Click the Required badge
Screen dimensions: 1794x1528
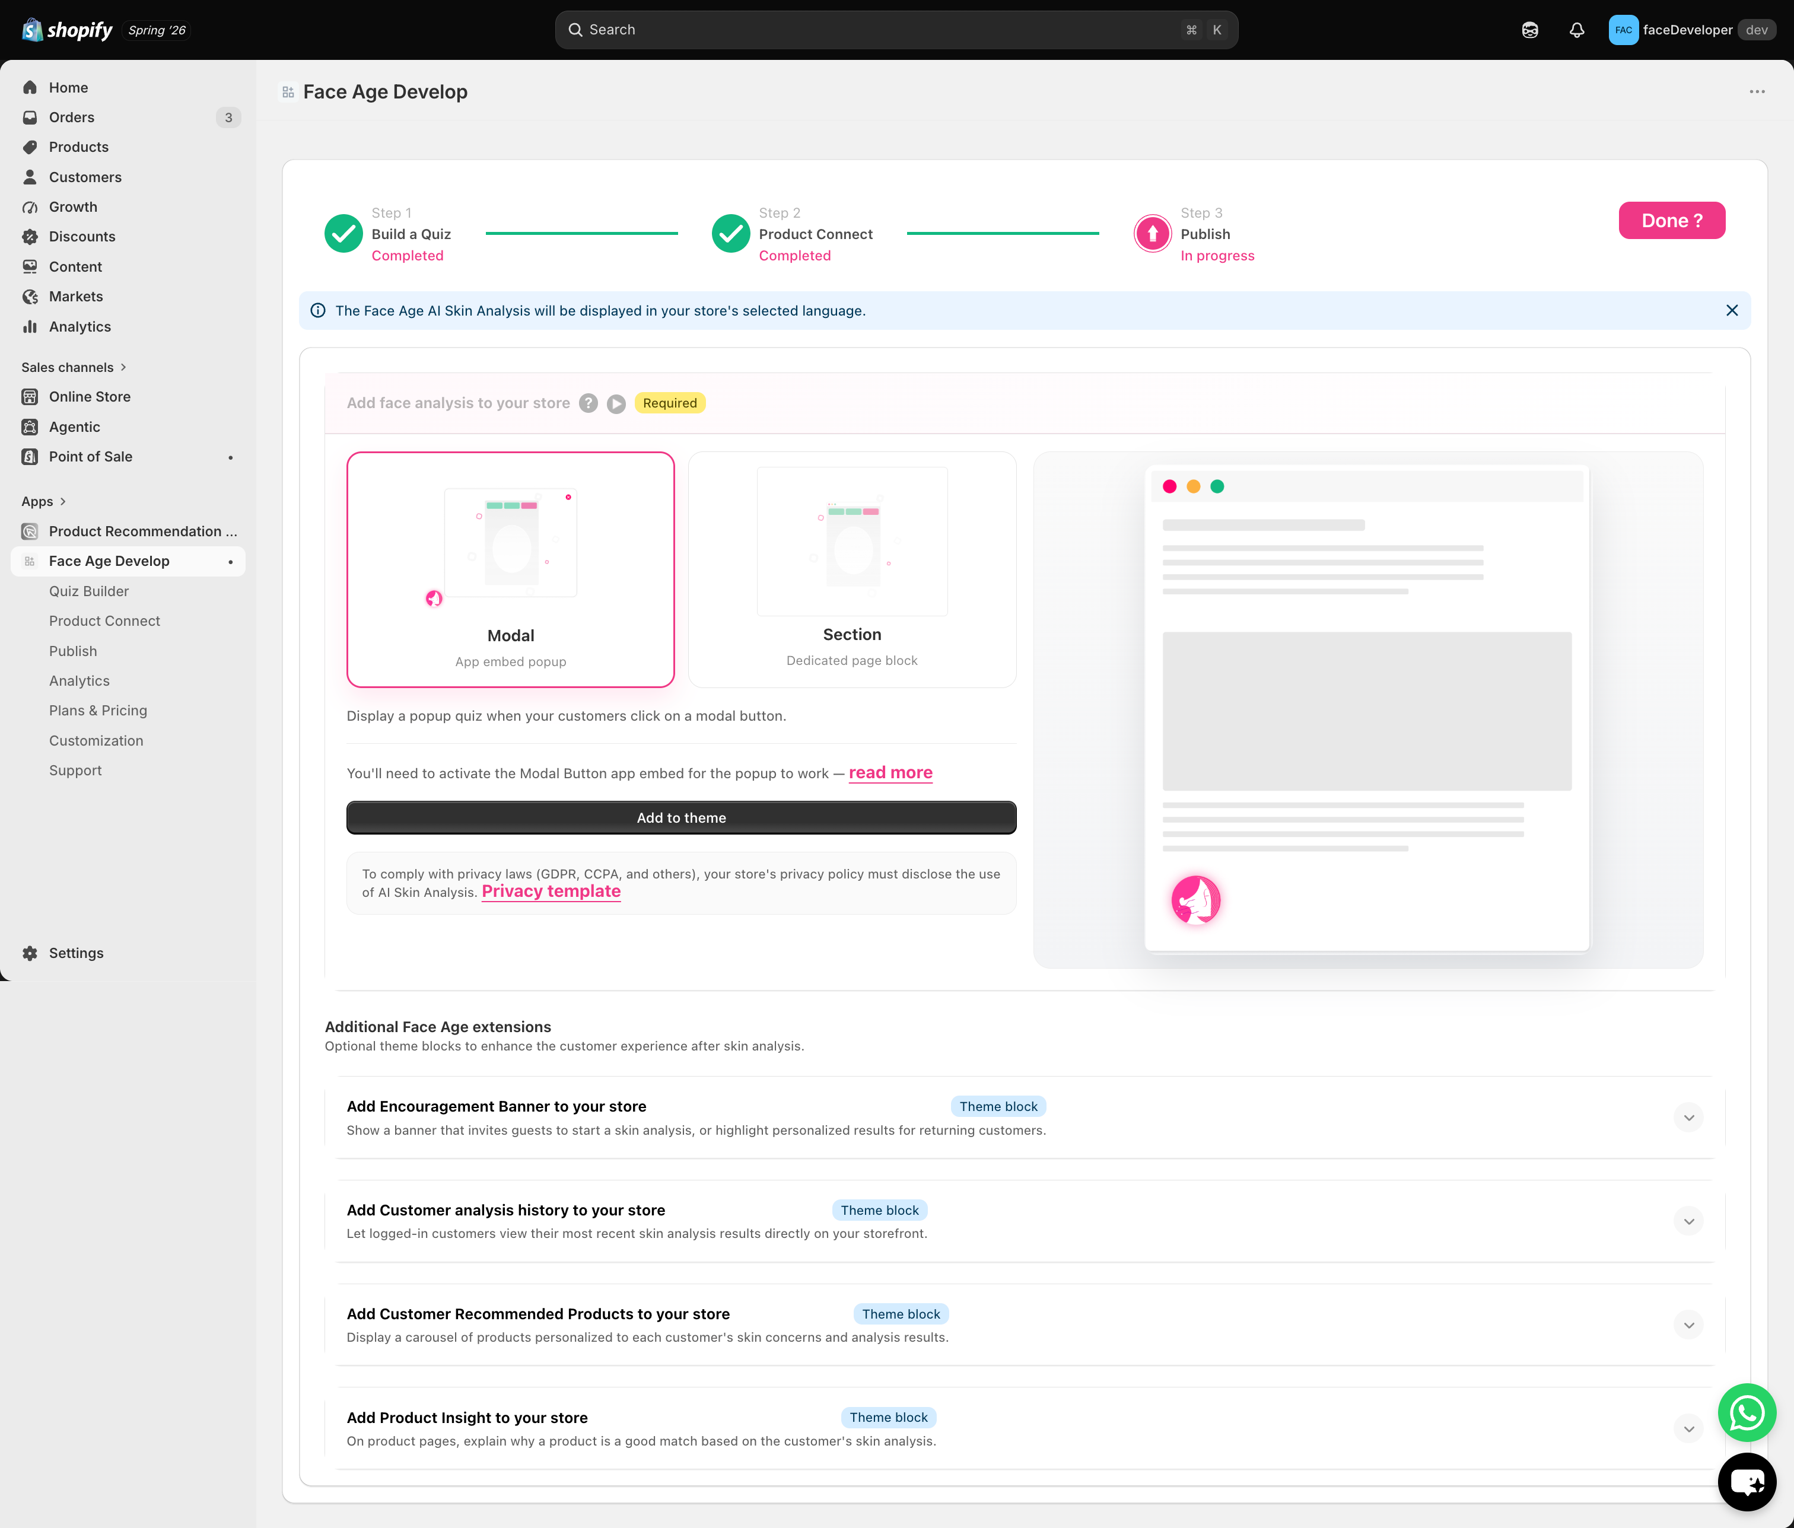point(669,403)
